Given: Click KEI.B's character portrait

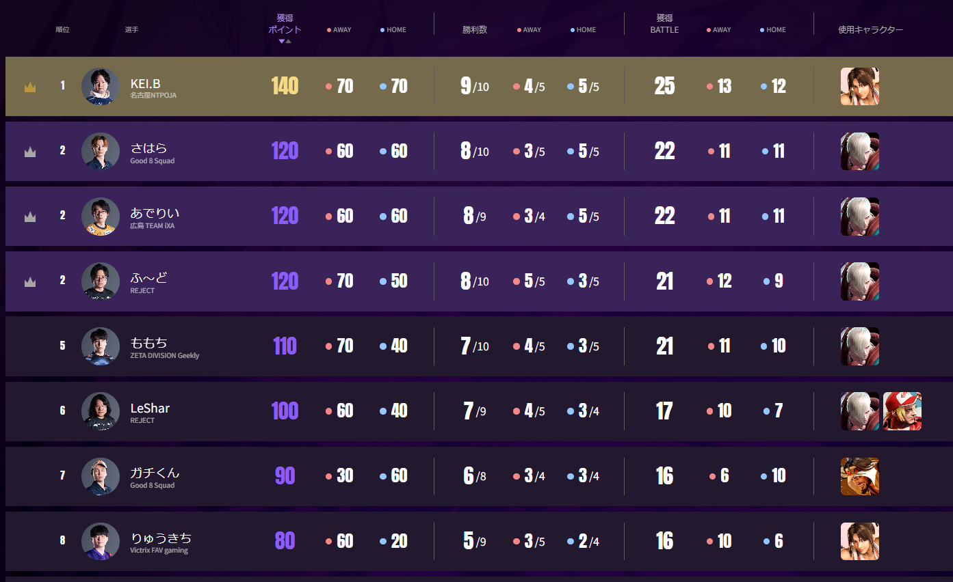Looking at the screenshot, I should point(859,86).
